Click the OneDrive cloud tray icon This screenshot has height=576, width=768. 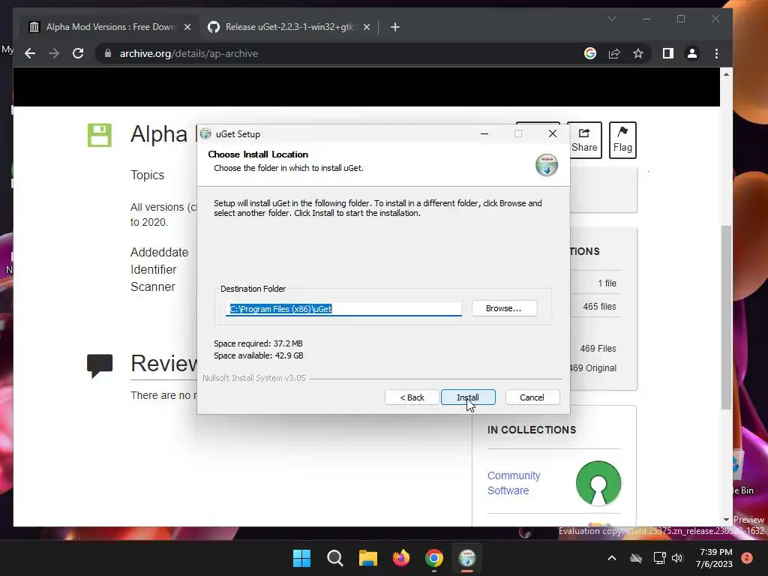click(636, 558)
